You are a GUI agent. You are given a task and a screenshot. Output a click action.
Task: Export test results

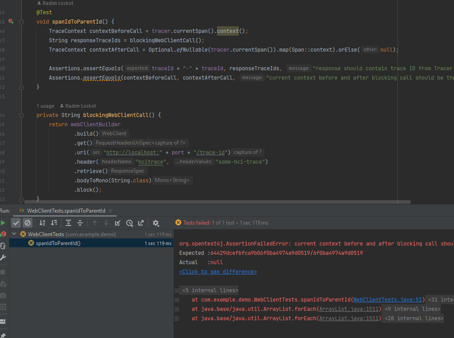tap(141, 223)
